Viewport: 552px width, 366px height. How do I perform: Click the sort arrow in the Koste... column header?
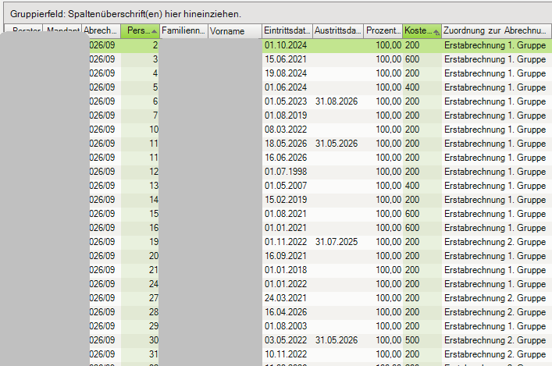pos(436,32)
